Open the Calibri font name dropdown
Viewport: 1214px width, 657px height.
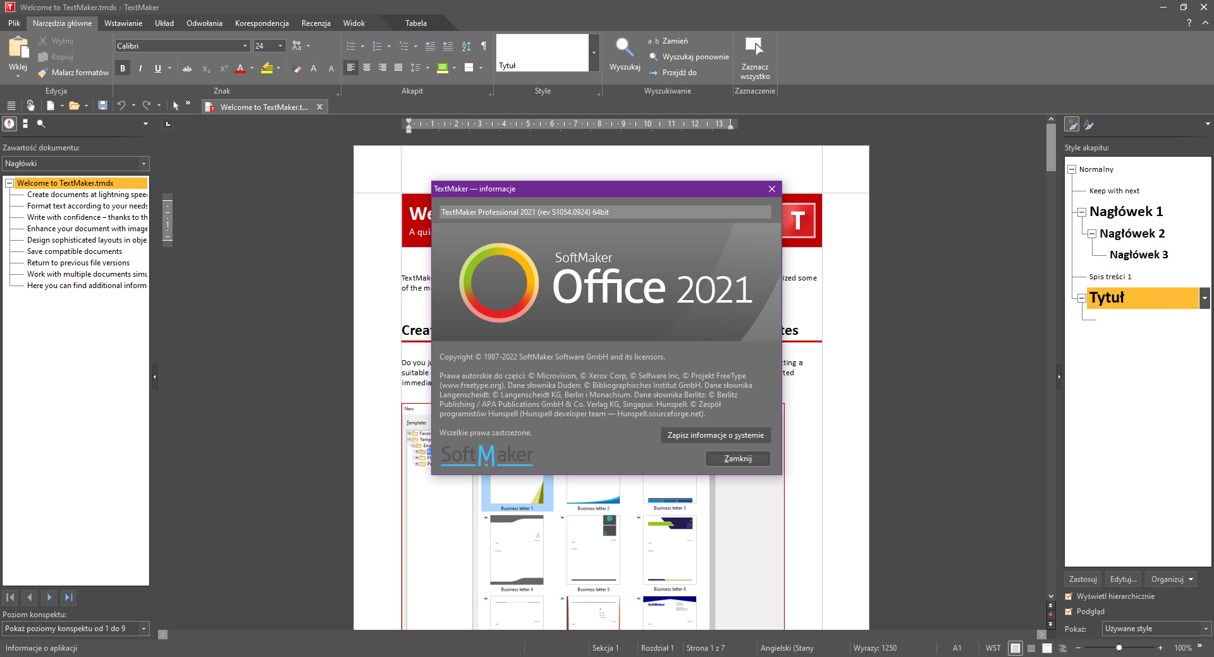(x=245, y=46)
